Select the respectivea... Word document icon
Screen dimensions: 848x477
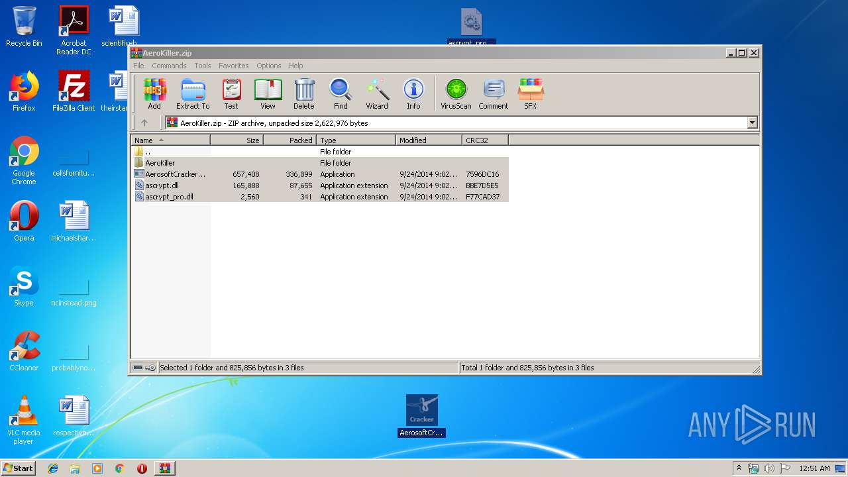coord(74,416)
